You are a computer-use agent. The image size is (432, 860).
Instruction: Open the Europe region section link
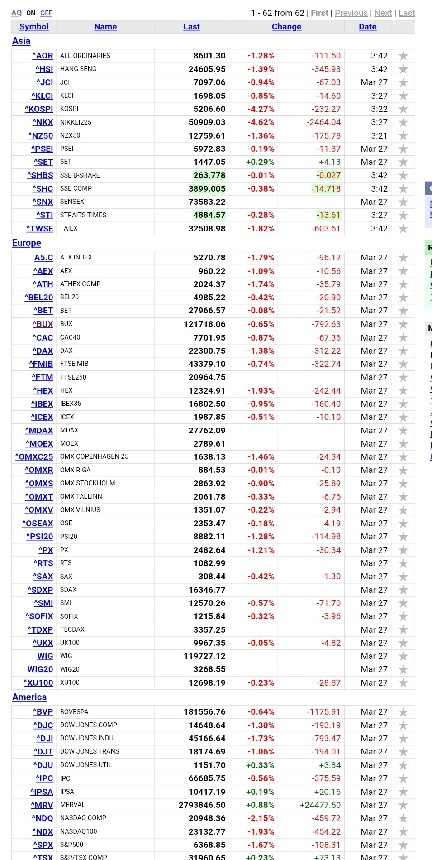[x=27, y=243]
